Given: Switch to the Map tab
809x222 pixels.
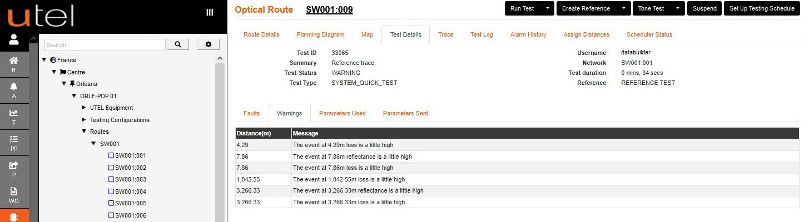Looking at the screenshot, I should point(367,34).
